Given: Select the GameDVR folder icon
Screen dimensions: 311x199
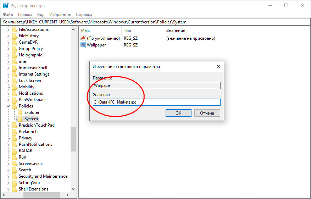Looking at the screenshot, I should [14, 42].
